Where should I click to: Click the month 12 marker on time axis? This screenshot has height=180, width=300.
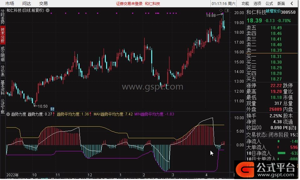coord(90,175)
